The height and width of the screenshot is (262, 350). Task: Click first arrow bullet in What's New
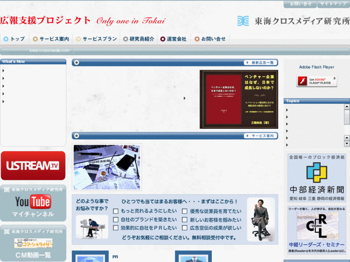pyautogui.click(x=3, y=71)
